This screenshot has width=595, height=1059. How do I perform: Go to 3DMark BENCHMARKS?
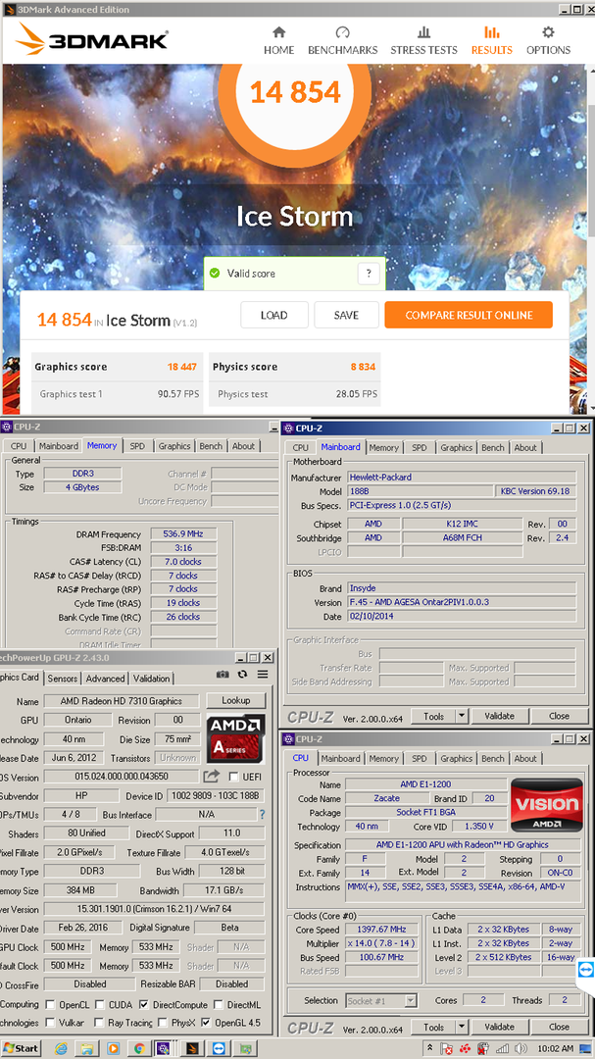(342, 41)
